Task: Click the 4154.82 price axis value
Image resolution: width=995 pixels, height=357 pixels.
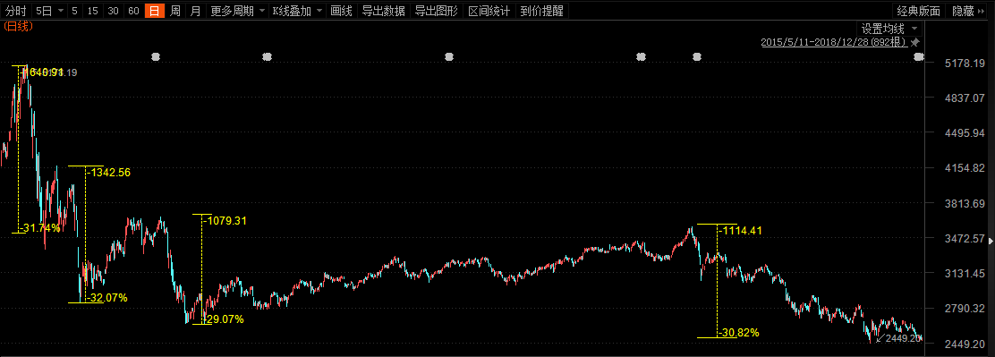Action: click(964, 168)
